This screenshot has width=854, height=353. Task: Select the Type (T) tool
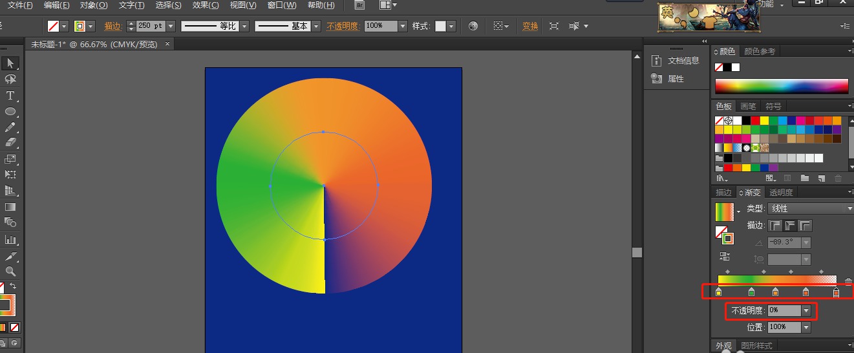click(10, 96)
